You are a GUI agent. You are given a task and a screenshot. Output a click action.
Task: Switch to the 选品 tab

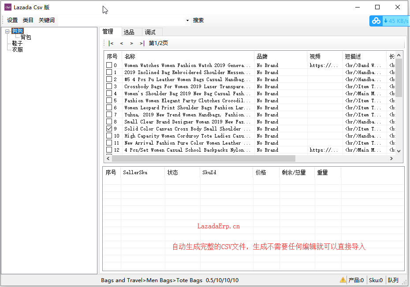coord(129,32)
